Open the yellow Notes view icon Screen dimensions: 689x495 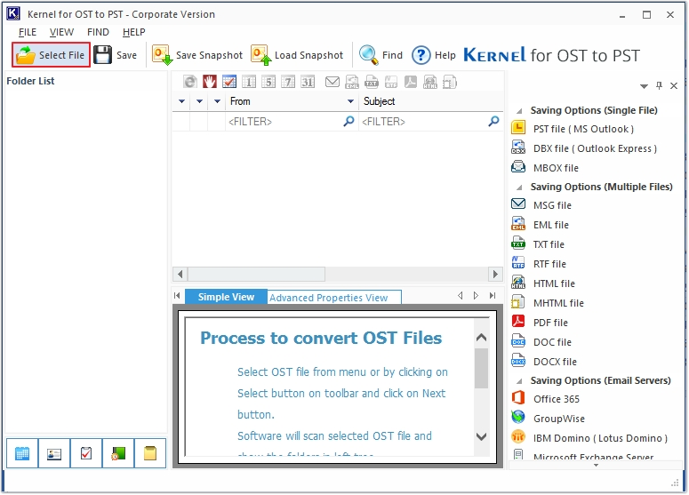tap(150, 453)
